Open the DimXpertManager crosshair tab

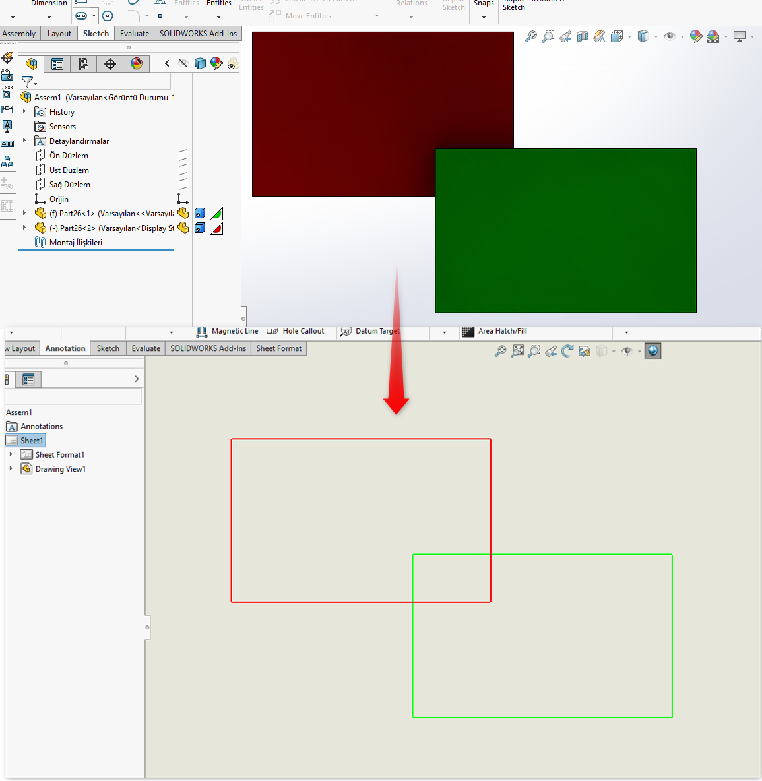(x=110, y=64)
